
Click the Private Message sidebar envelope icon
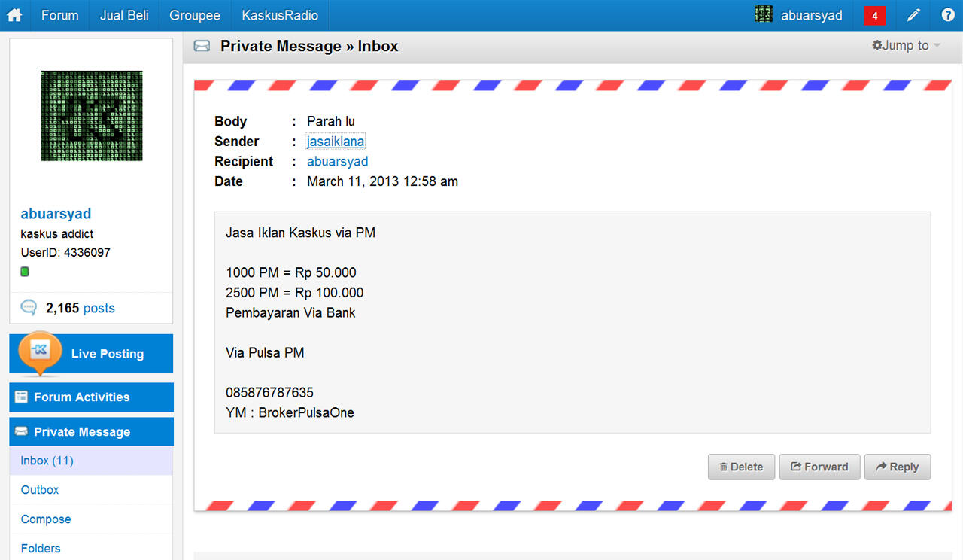[x=21, y=431]
